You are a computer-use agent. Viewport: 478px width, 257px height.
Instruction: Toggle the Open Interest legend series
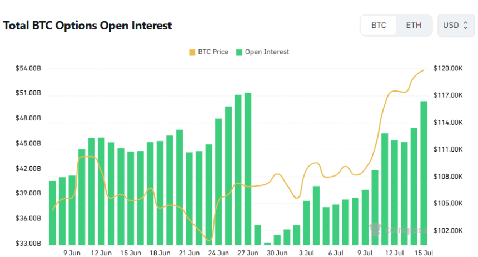(x=262, y=52)
